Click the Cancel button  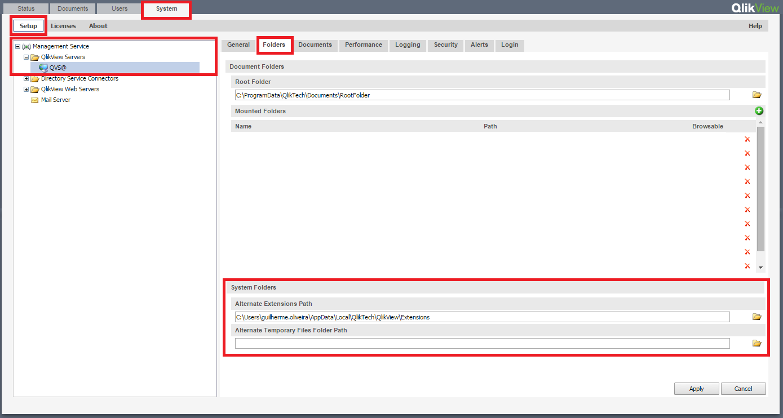[744, 389]
